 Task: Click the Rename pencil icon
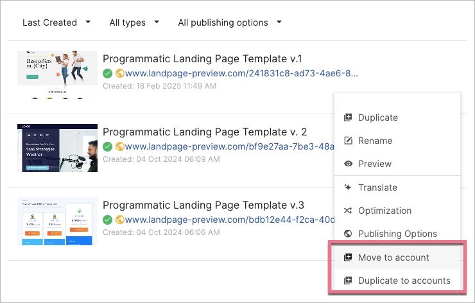point(348,141)
